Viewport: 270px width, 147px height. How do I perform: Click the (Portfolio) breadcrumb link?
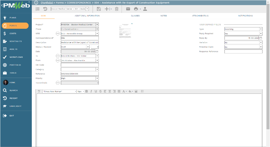[47, 3]
